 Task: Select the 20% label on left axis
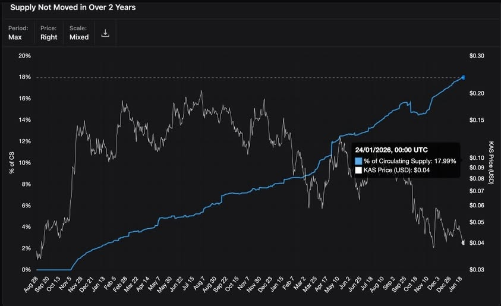24,56
